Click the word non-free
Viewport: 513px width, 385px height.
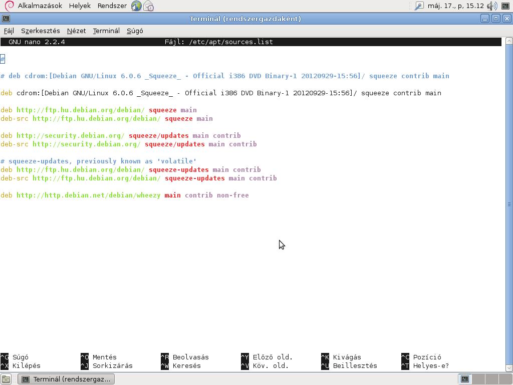(x=232, y=195)
